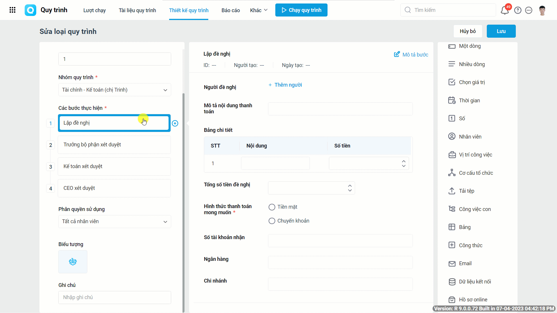Select the Nhiều dòng field icon

coord(452,64)
